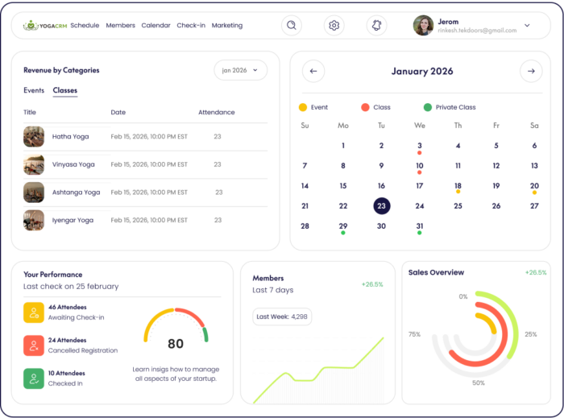The height and width of the screenshot is (418, 564).
Task: Click the Last Week: 4,298 badge
Action: click(282, 317)
